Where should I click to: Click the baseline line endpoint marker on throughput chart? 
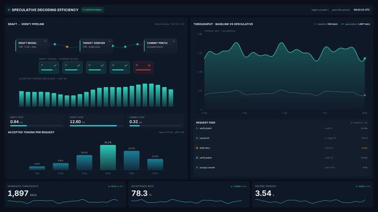coord(365,95)
